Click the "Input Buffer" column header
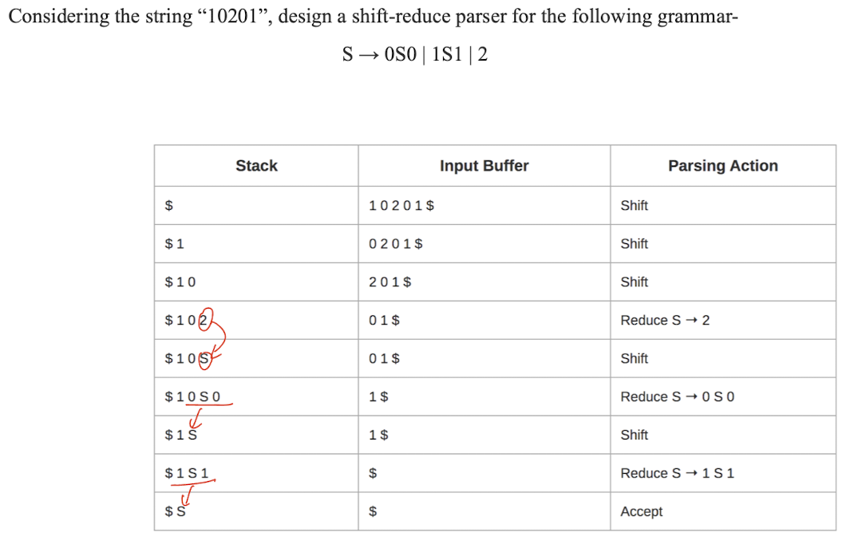 click(x=484, y=166)
